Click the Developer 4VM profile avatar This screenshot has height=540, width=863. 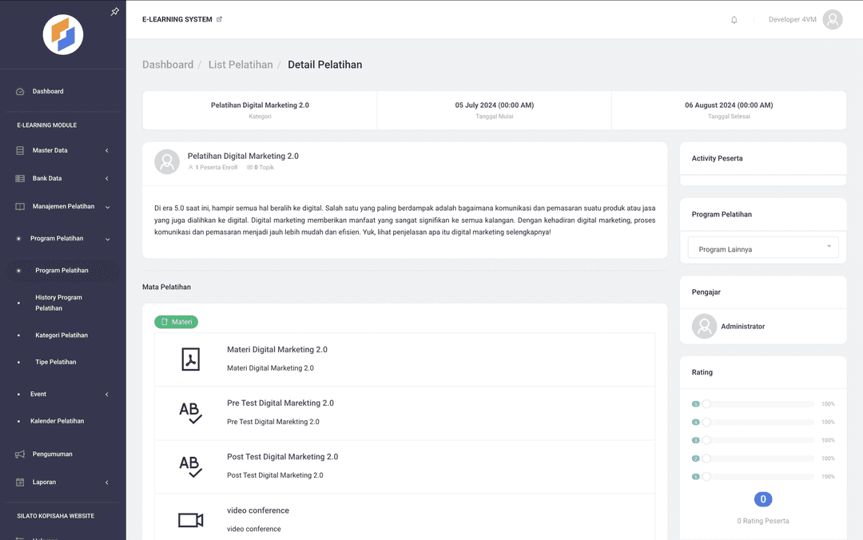[833, 20]
